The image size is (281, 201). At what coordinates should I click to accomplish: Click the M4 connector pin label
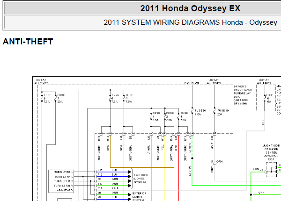point(121,138)
